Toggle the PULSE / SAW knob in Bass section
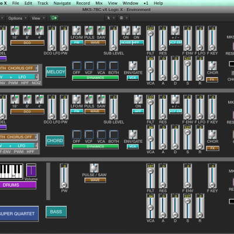The height and width of the screenshot is (234, 234). 94,168
